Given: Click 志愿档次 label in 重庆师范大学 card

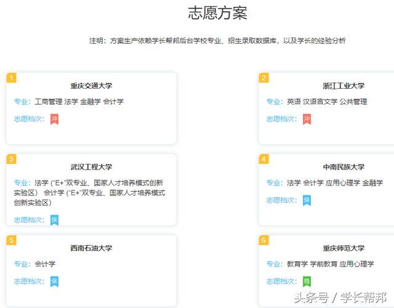Looking at the screenshot, I should pos(282,281).
